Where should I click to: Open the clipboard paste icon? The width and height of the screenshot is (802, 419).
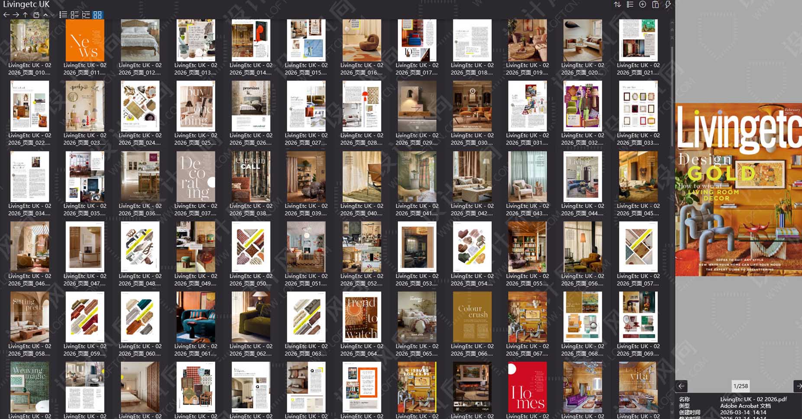655,4
